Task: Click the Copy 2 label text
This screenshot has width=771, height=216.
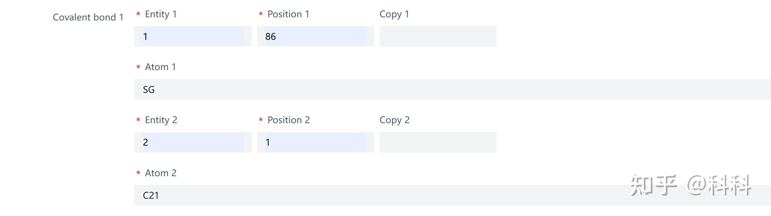Action: 395,120
